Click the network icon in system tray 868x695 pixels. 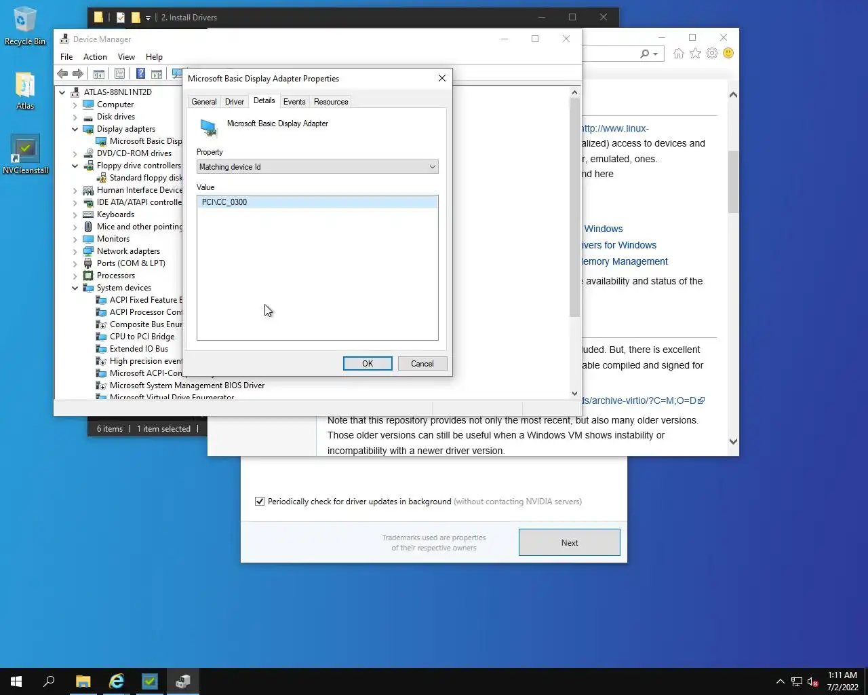pos(797,681)
